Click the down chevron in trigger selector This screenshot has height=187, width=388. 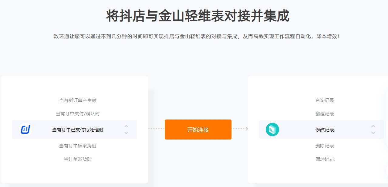coord(126,133)
